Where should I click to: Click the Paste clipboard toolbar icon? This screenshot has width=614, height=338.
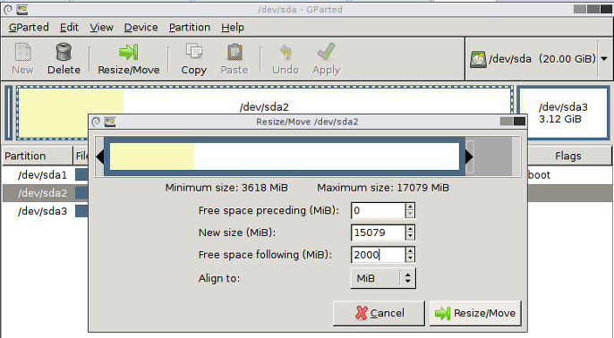(235, 52)
